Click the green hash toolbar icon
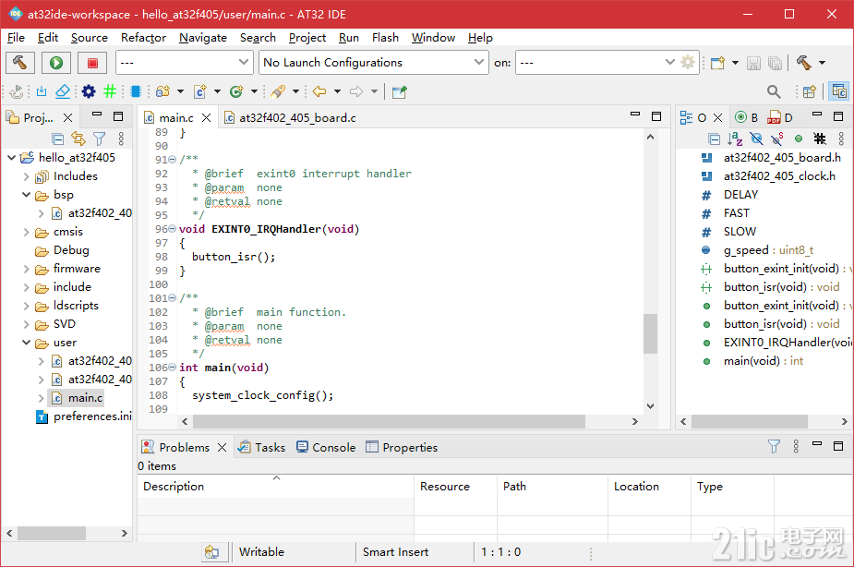 tap(110, 91)
